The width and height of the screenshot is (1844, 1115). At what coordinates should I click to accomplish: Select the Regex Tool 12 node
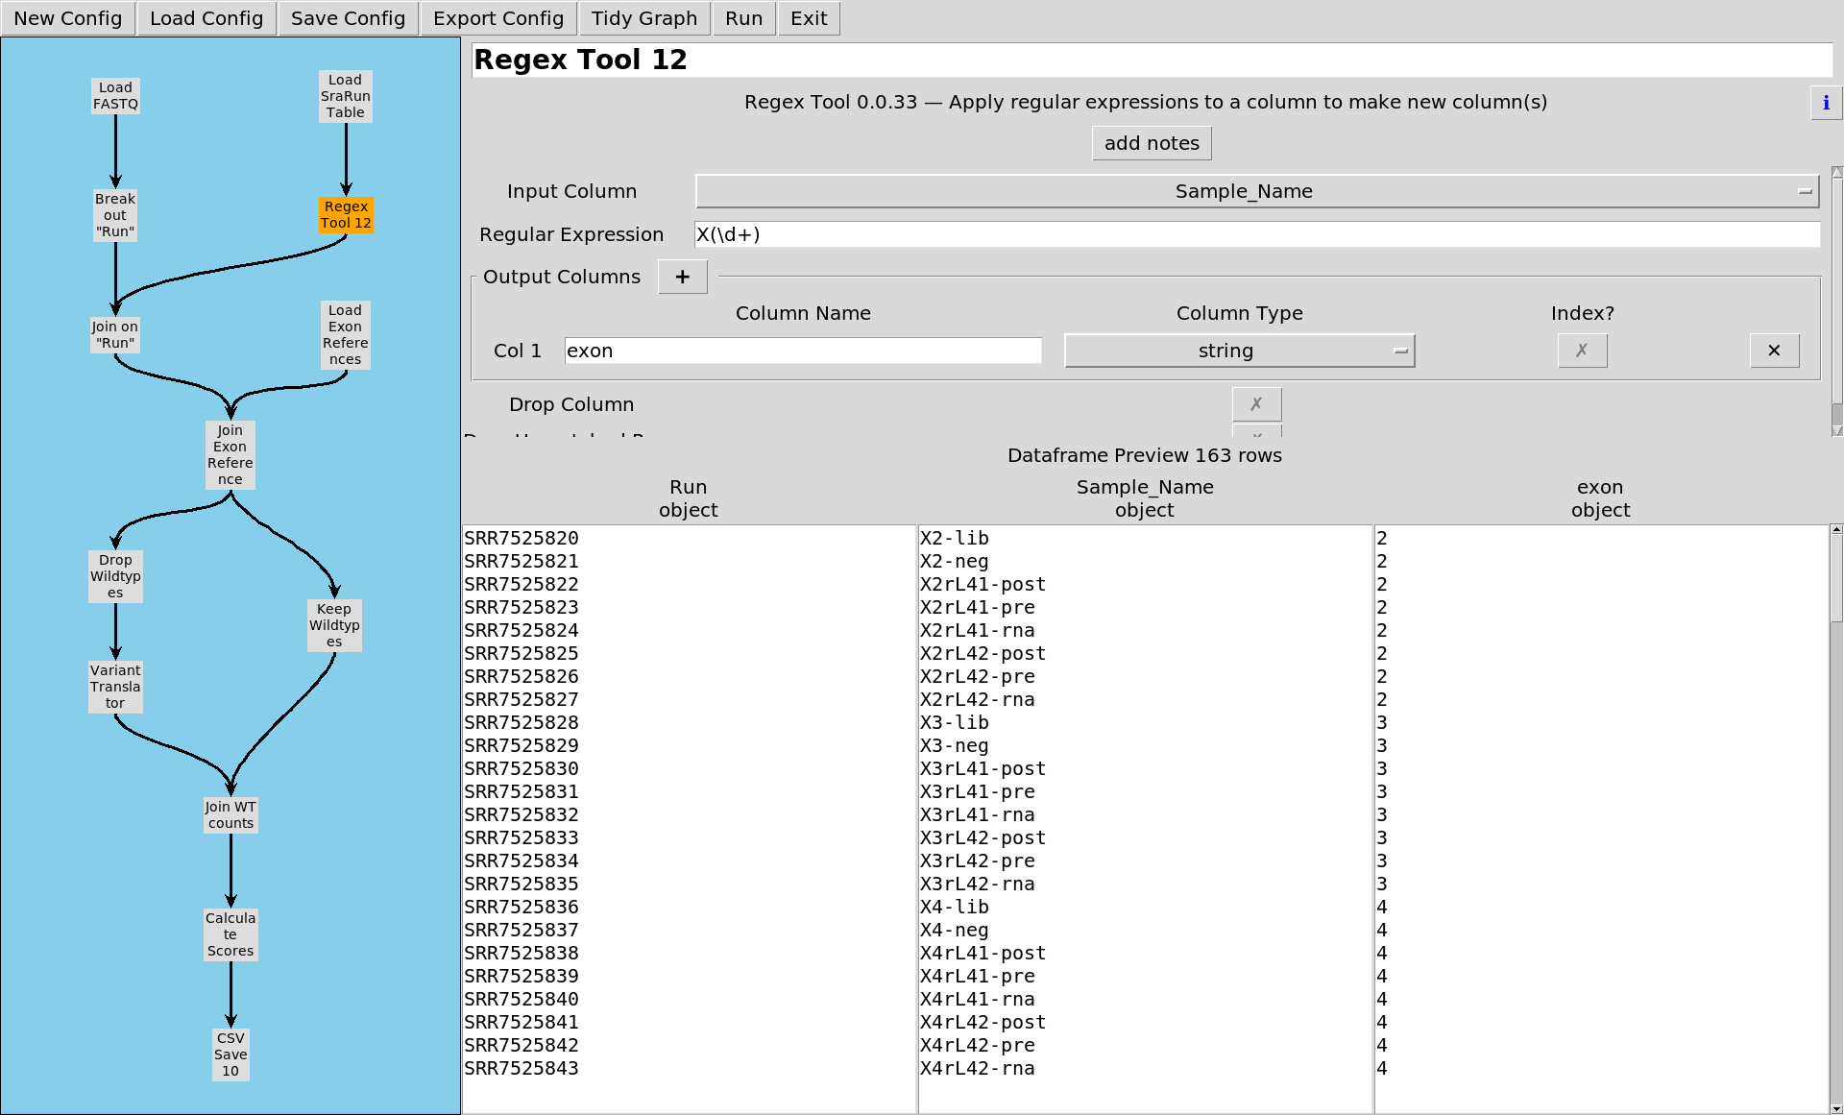tap(346, 214)
